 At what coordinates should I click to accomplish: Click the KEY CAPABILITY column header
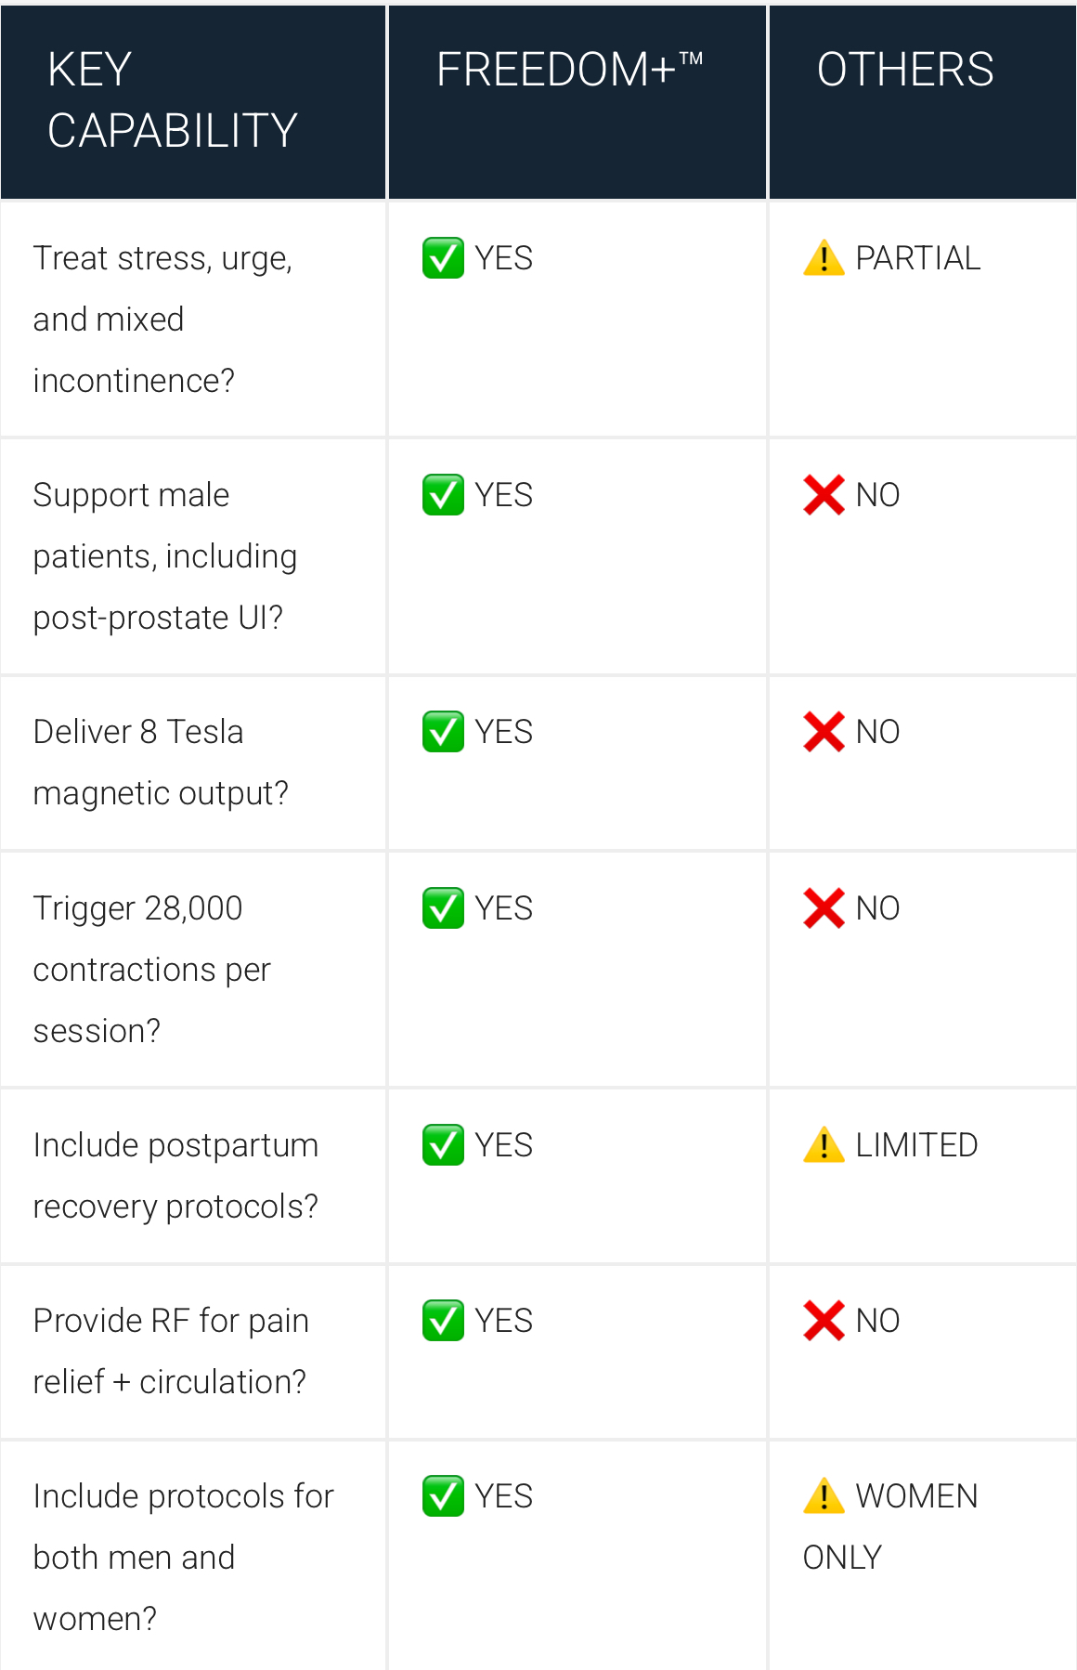pos(173,100)
